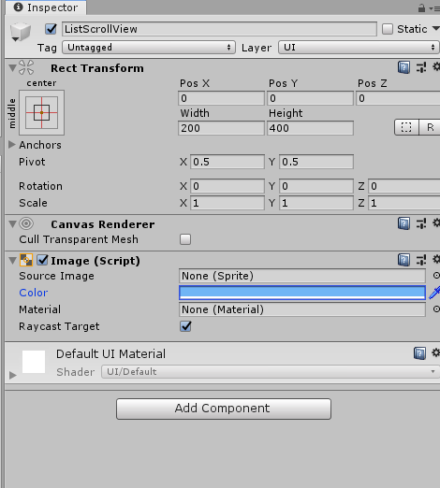Viewport: 440px width, 488px height.
Task: Click the Pivot Y field
Action: tap(316, 162)
